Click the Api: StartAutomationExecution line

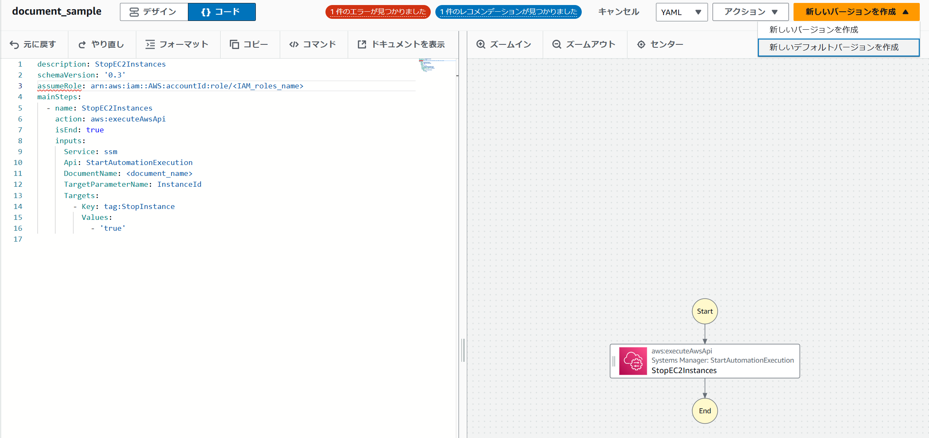tap(128, 162)
